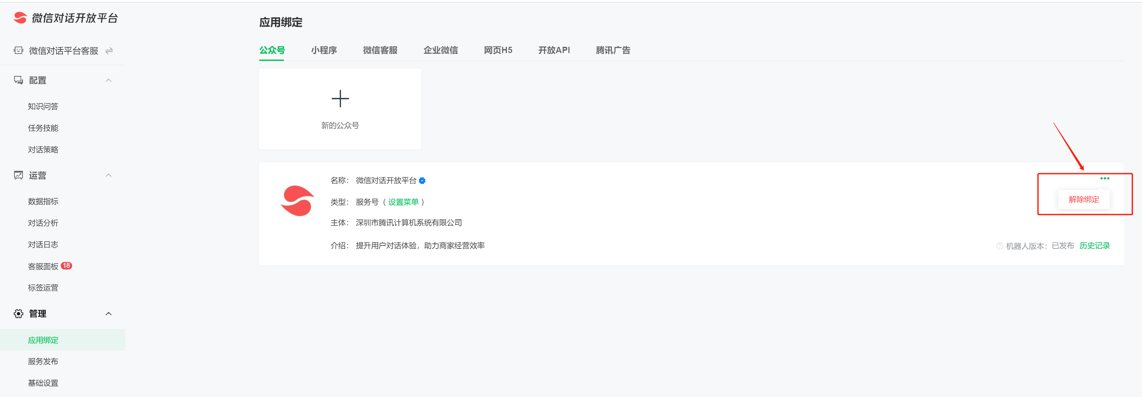Switch to the 网页H5 tab
This screenshot has height=397, width=1142.
click(498, 50)
